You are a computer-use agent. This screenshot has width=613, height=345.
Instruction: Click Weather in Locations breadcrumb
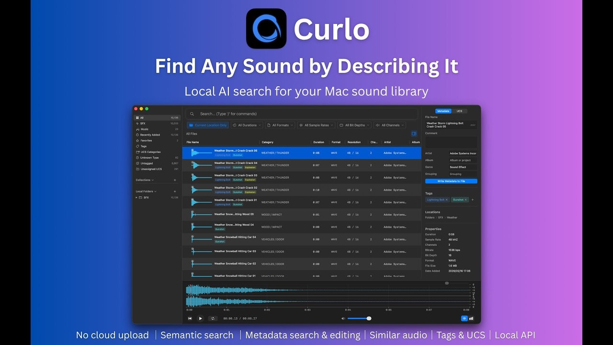(x=452, y=218)
